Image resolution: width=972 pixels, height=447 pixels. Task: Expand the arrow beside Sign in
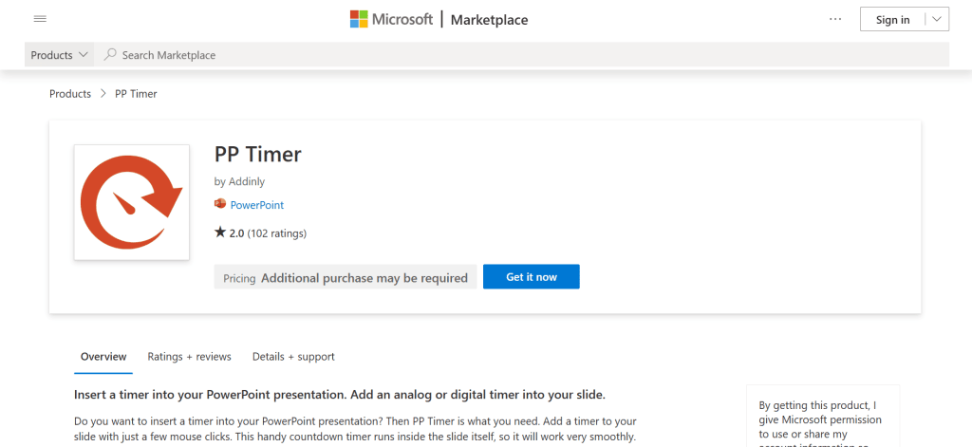[x=935, y=19]
